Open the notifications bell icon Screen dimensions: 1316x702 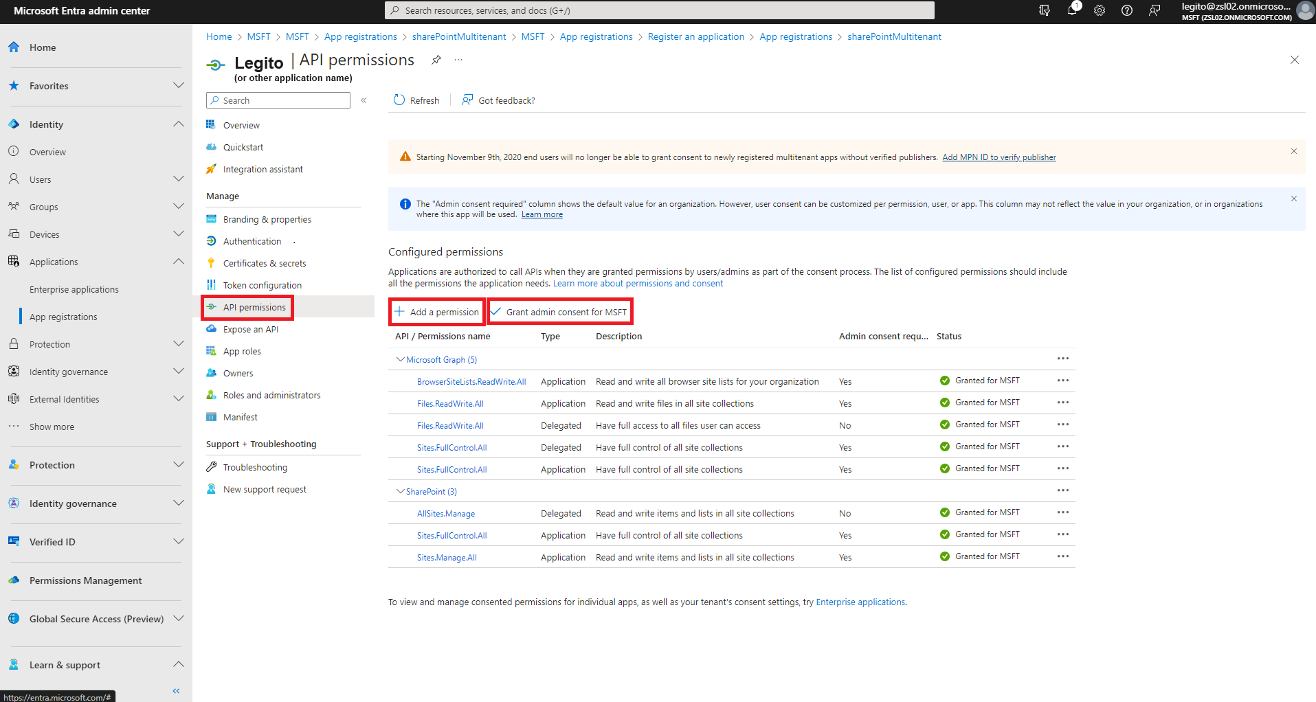pos(1072,10)
